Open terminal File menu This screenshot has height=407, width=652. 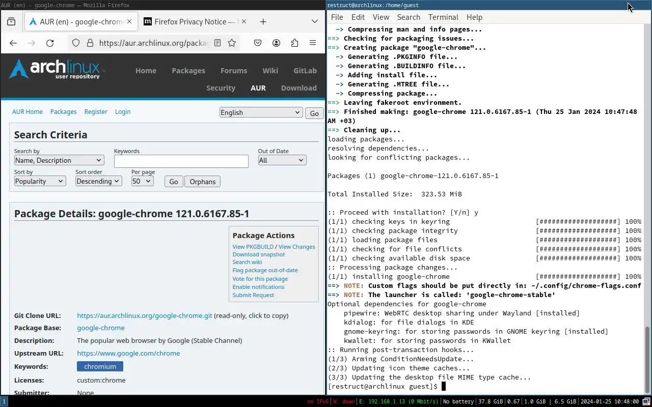pos(337,17)
